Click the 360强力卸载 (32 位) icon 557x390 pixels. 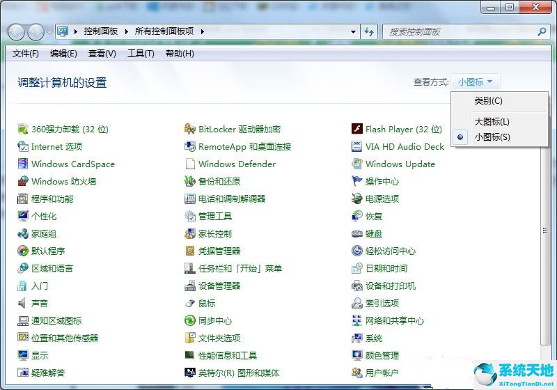23,129
